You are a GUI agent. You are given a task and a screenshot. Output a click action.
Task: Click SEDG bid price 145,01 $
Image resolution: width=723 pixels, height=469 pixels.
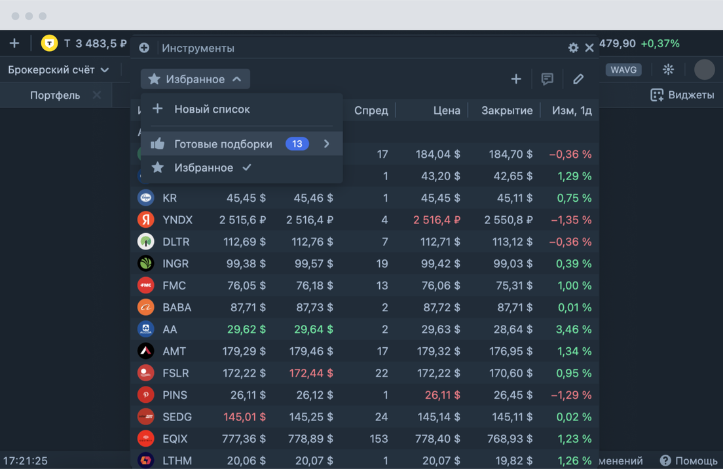tap(244, 417)
